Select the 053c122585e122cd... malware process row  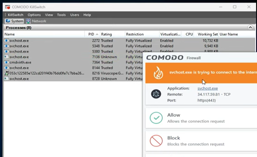click(73, 73)
